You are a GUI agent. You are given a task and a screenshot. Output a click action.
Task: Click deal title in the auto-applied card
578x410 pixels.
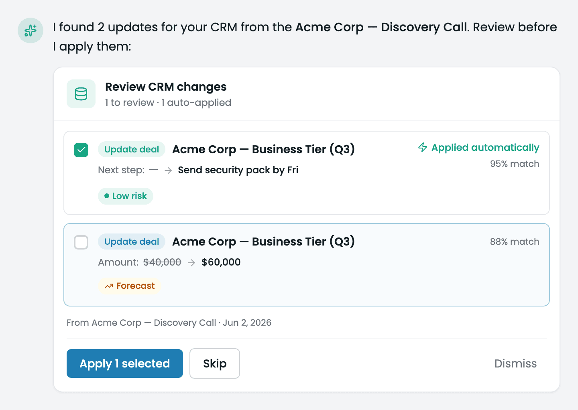263,150
